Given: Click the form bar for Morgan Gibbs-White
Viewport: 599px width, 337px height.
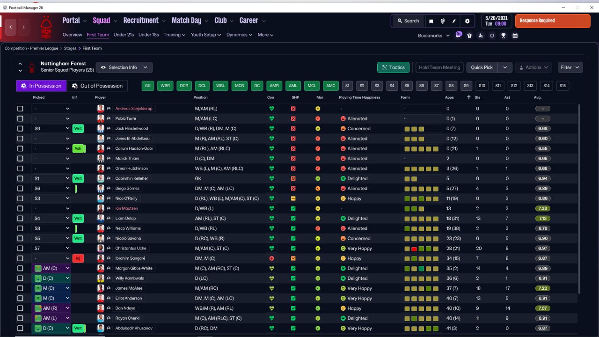Looking at the screenshot, I should click(x=421, y=269).
